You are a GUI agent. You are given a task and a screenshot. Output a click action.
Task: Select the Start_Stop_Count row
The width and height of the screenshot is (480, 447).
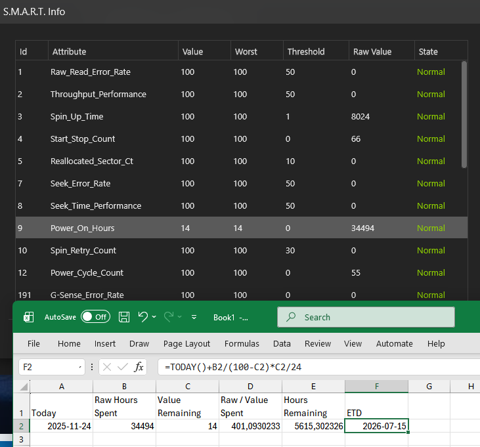click(238, 138)
